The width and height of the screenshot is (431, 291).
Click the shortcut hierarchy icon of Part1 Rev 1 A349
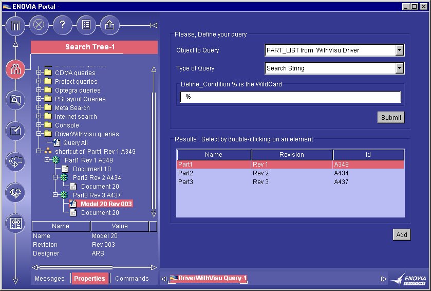pos(48,151)
